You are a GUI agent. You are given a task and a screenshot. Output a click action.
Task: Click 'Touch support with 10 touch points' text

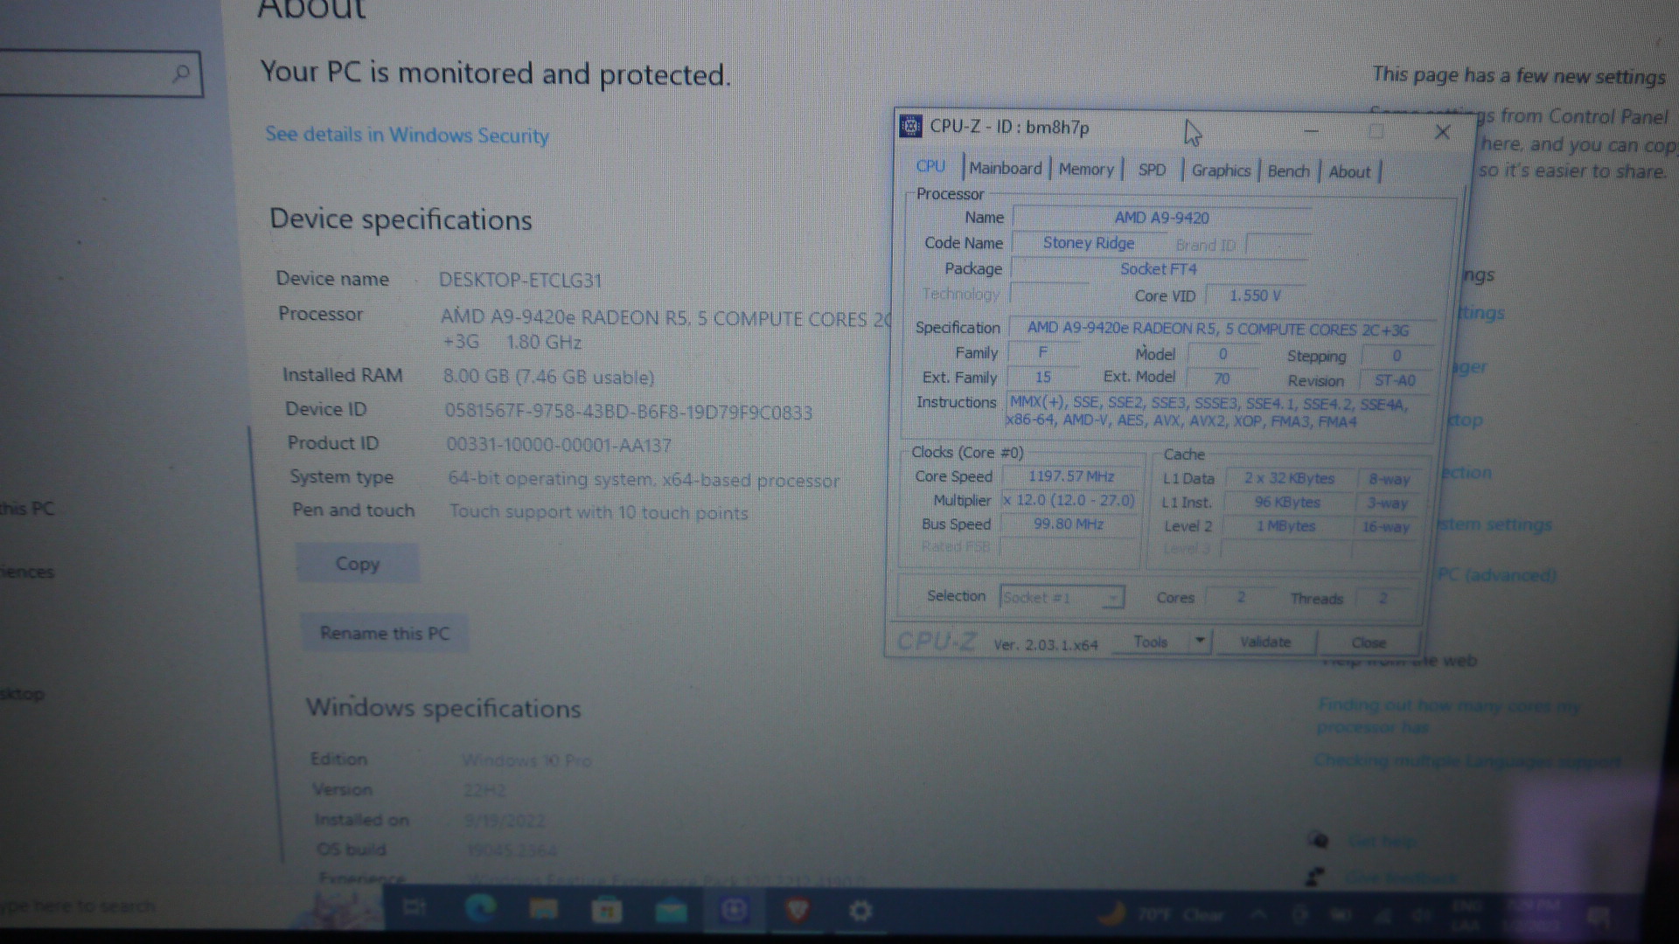click(x=599, y=512)
